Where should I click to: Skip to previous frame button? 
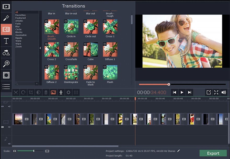coord(174,93)
